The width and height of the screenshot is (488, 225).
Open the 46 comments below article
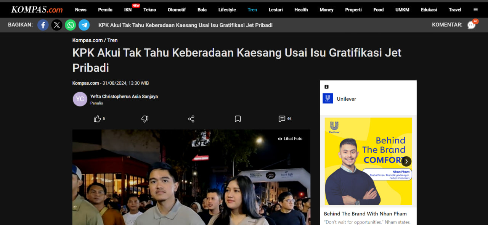[284, 119]
